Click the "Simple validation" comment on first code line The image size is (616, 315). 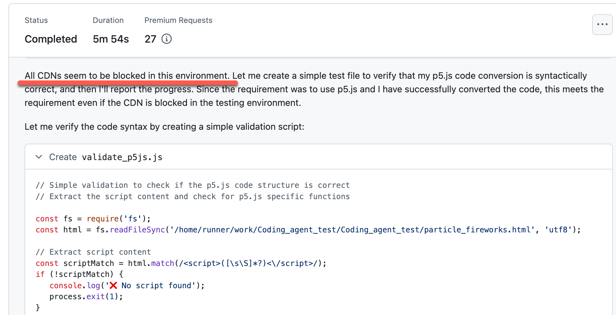192,185
